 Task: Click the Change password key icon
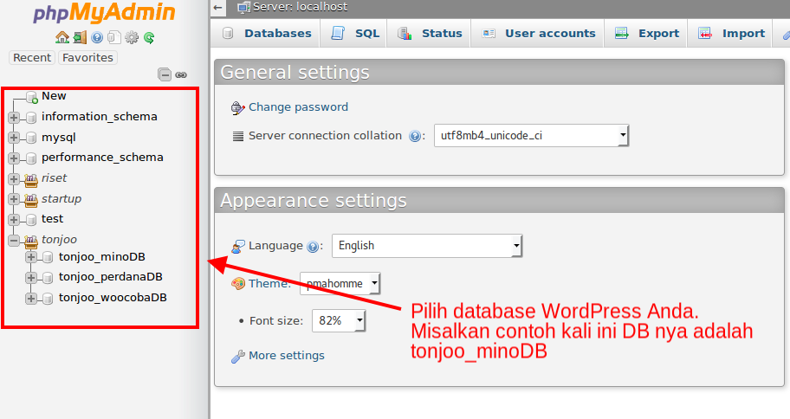click(x=238, y=107)
